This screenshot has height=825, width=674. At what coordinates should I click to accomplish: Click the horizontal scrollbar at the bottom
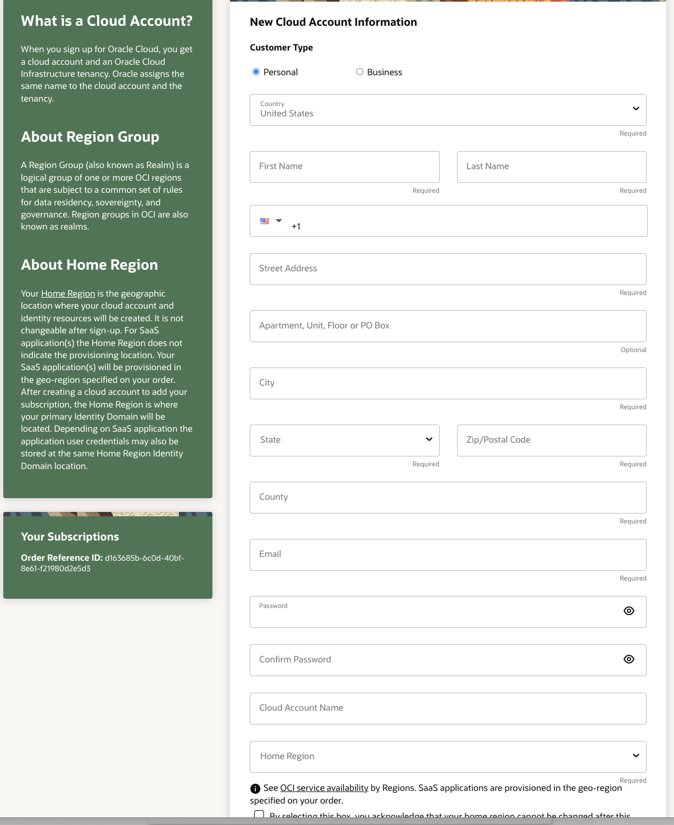[x=337, y=821]
